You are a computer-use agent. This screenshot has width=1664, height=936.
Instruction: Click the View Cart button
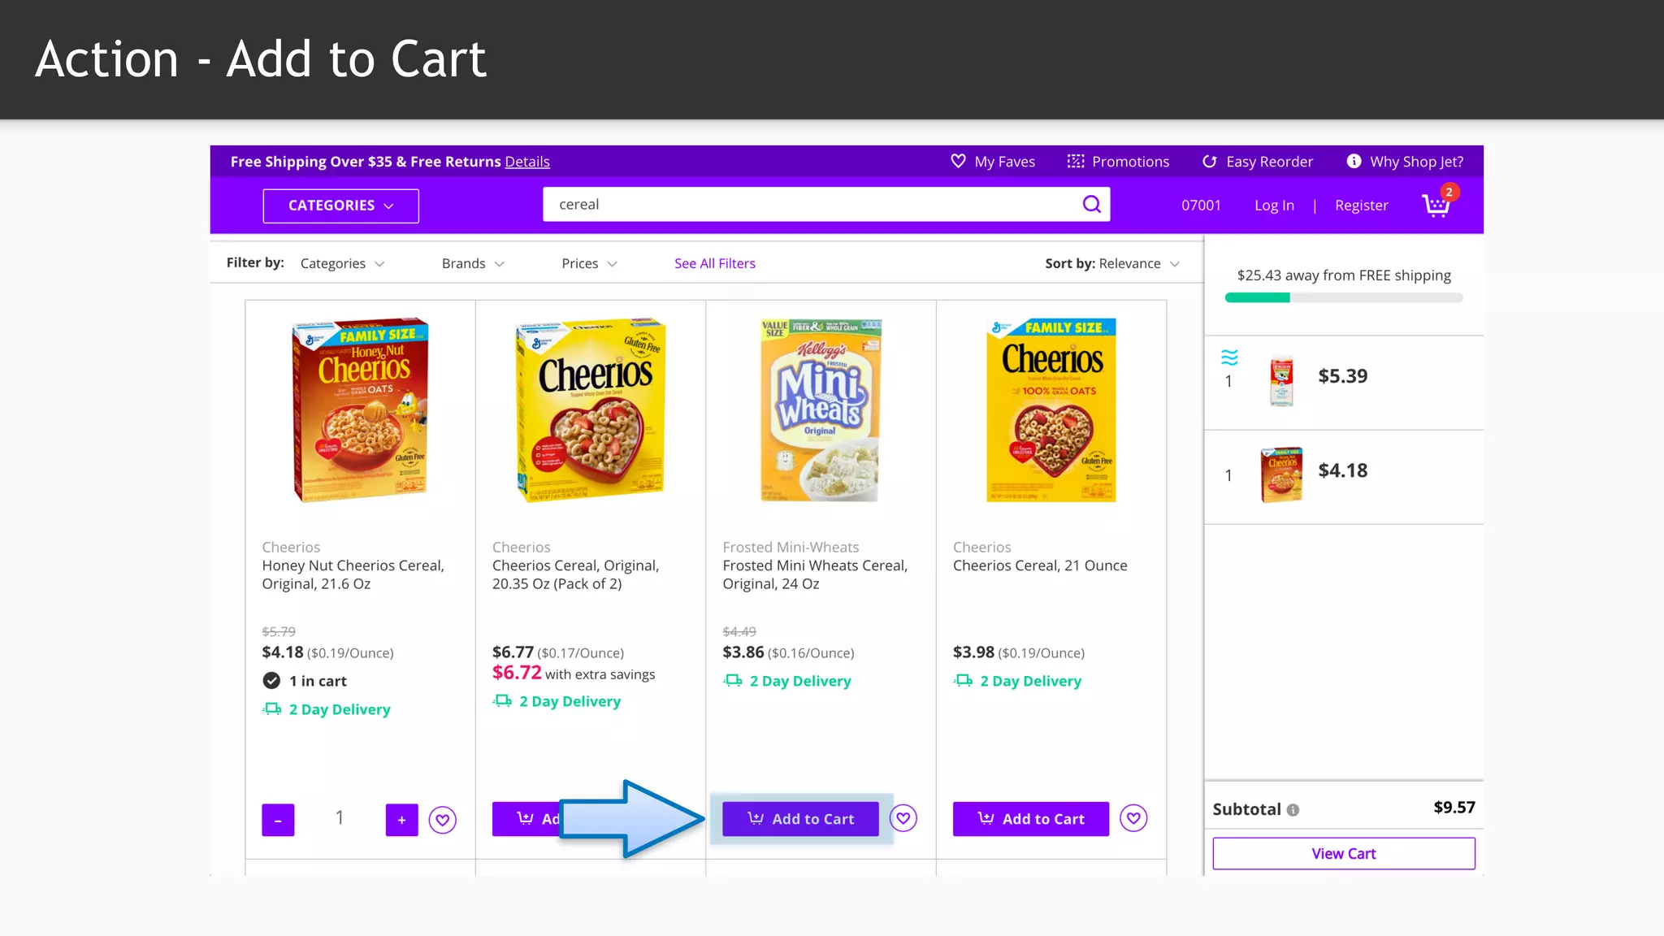[1344, 854]
